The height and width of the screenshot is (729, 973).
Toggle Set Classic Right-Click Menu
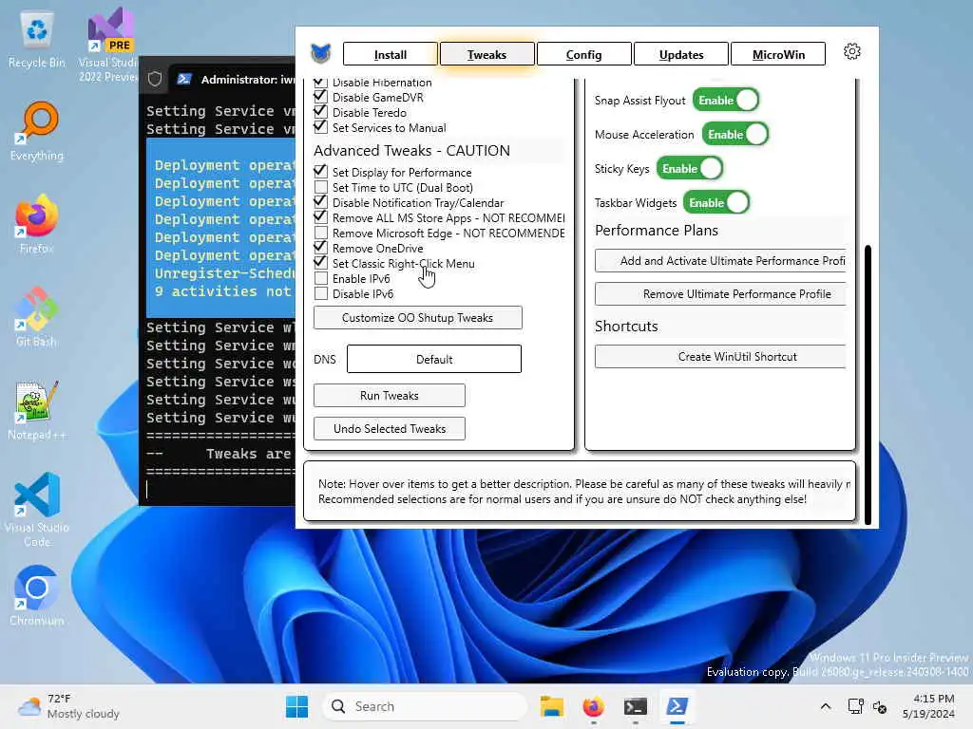(x=320, y=263)
